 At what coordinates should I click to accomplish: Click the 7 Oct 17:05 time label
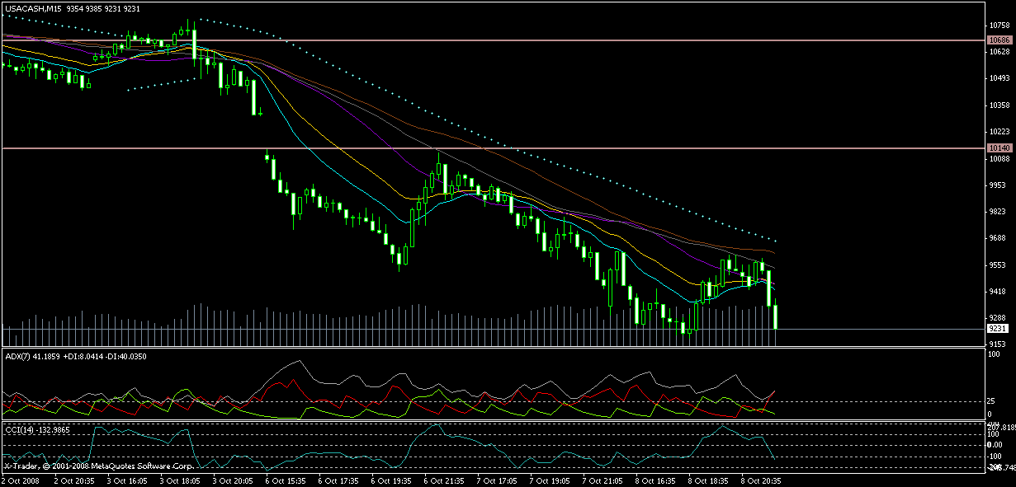coord(496,480)
